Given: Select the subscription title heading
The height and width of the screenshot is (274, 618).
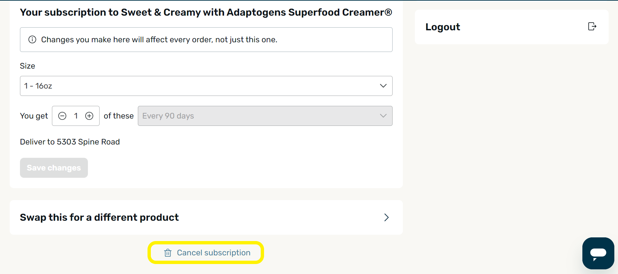Looking at the screenshot, I should click(206, 12).
